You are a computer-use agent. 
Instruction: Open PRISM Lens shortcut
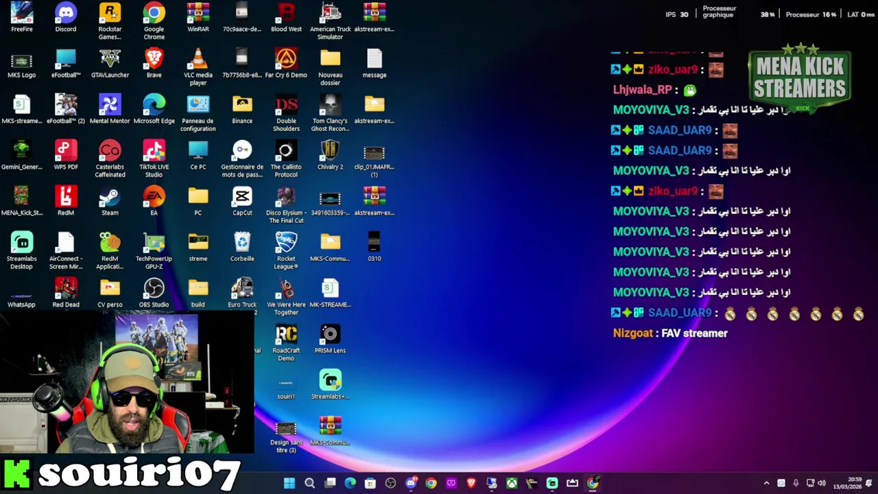tap(330, 339)
